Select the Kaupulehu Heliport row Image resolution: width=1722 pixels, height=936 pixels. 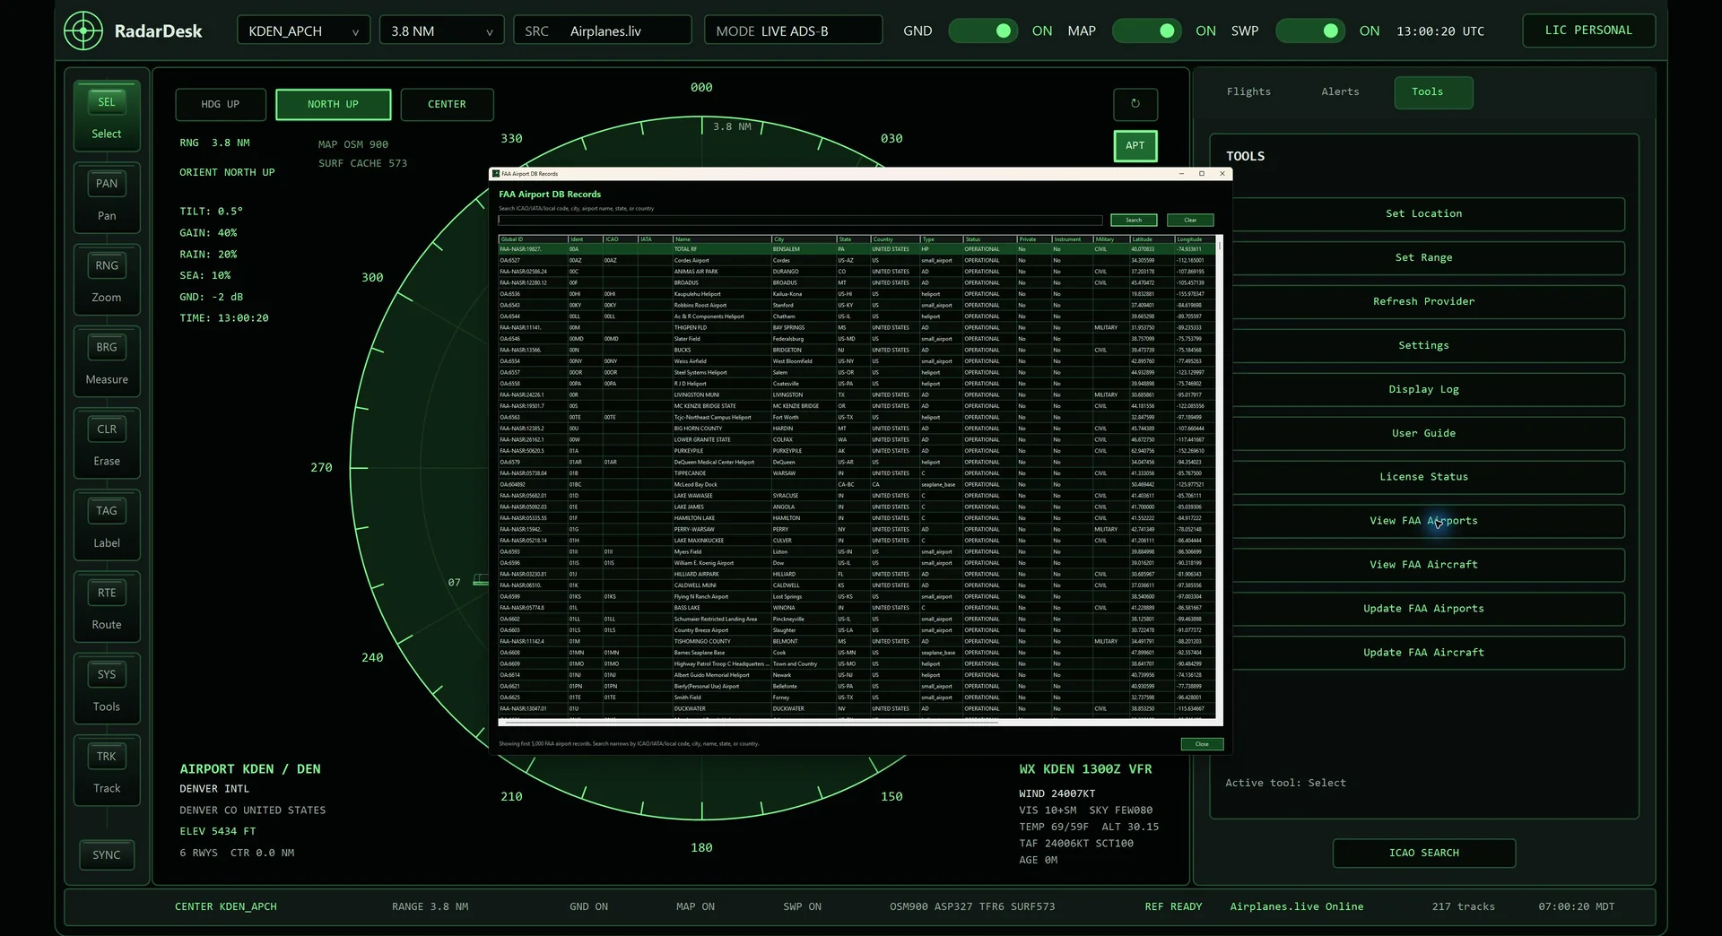857,294
